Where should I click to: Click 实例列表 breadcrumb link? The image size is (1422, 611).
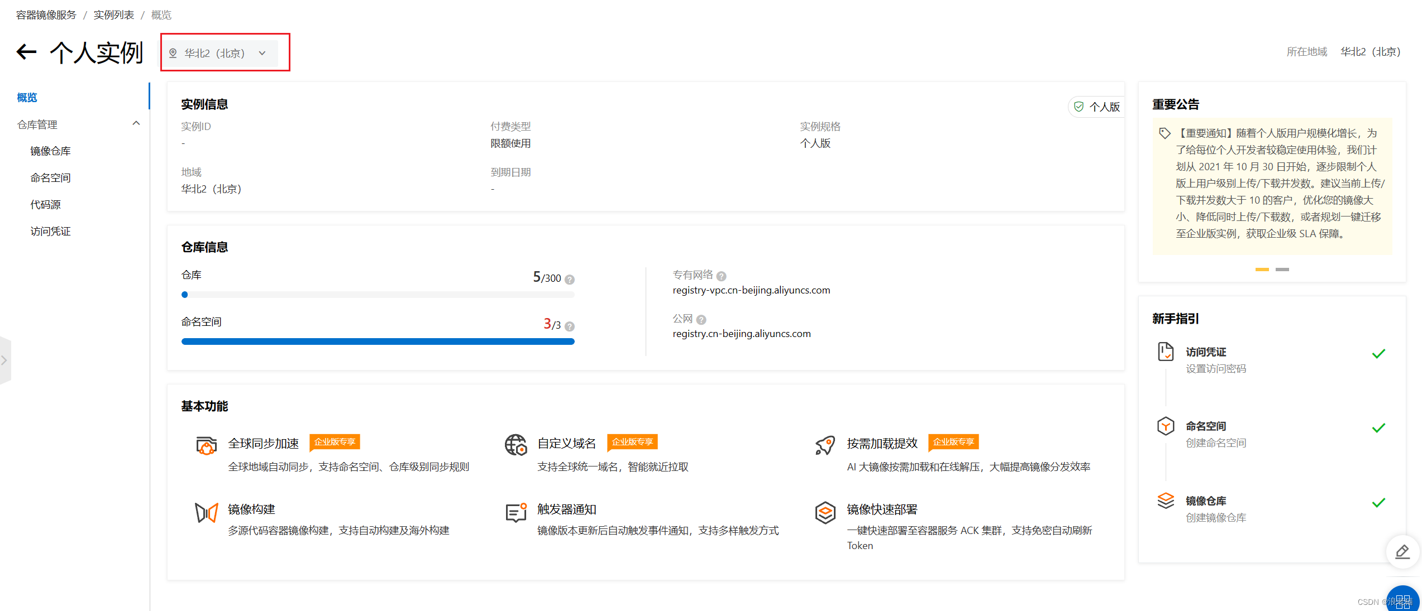pyautogui.click(x=113, y=15)
